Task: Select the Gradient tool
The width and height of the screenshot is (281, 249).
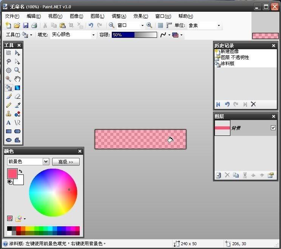Action: (17, 88)
